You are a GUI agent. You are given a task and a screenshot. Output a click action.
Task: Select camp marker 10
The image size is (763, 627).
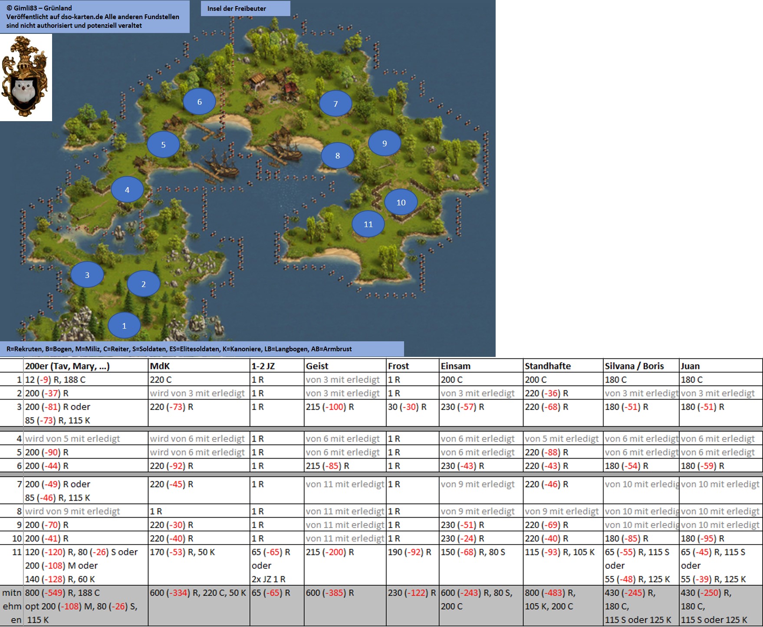coord(401,202)
